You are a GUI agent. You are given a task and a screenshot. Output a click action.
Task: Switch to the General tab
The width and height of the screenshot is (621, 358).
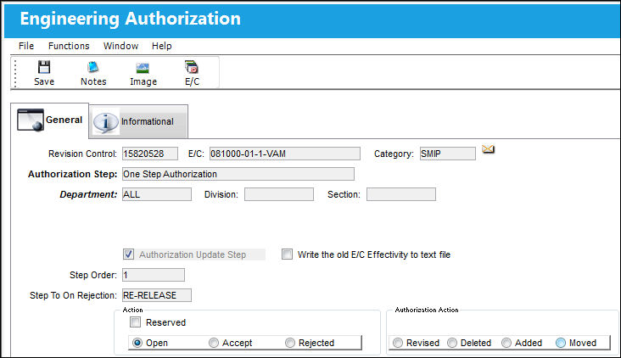pyautogui.click(x=49, y=120)
